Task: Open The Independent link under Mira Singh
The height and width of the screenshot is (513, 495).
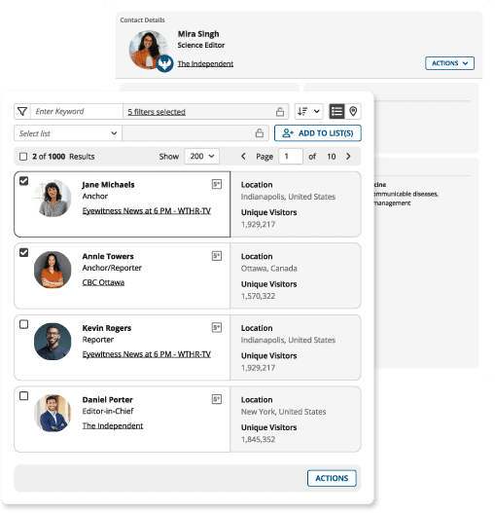Action: pos(205,64)
